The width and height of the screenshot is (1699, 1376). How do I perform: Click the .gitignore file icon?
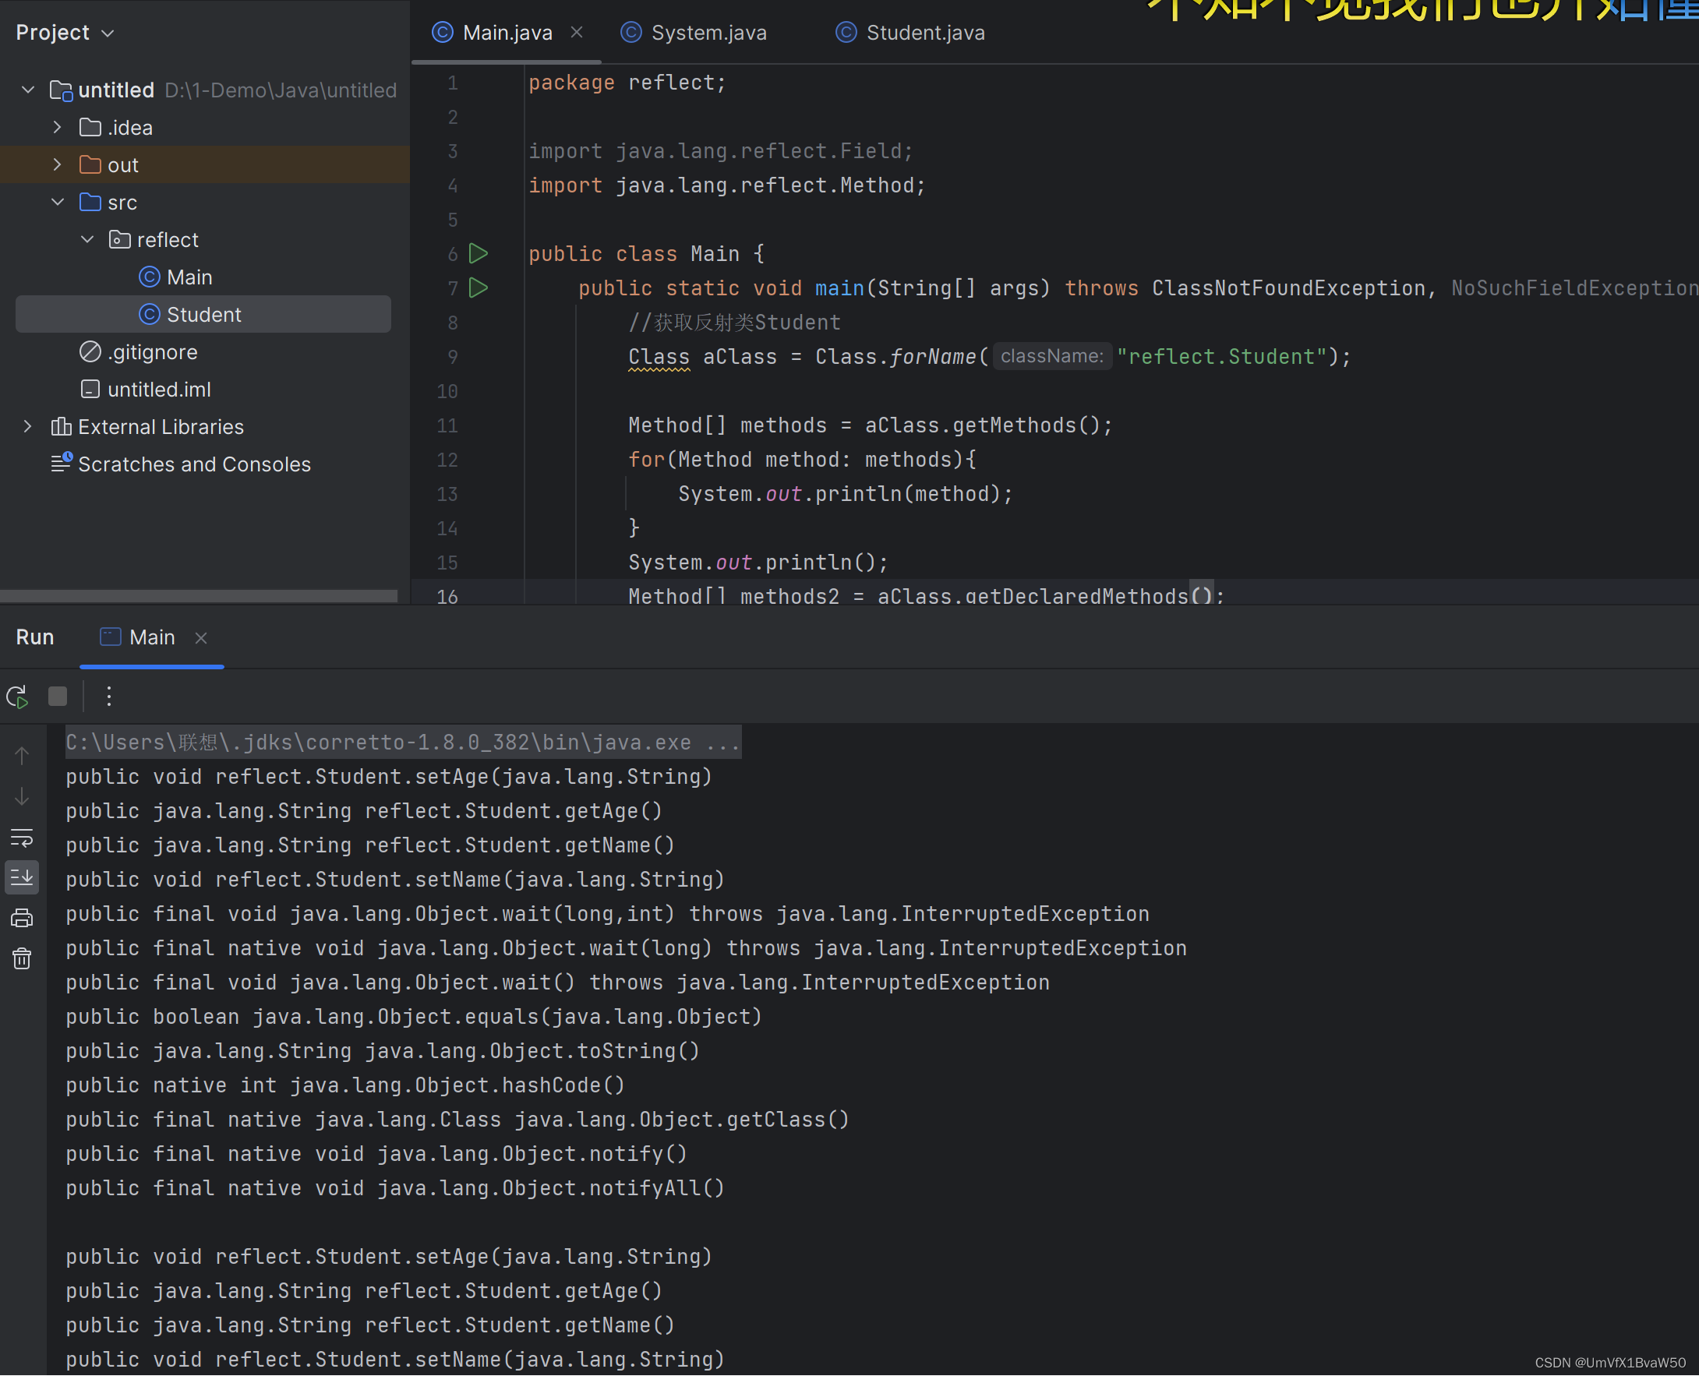[90, 351]
